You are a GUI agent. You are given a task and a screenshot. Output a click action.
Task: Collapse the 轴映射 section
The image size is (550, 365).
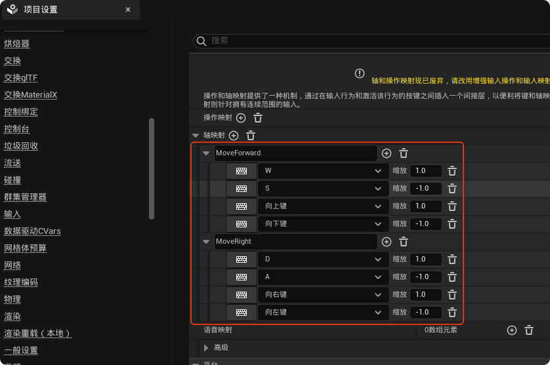point(196,136)
